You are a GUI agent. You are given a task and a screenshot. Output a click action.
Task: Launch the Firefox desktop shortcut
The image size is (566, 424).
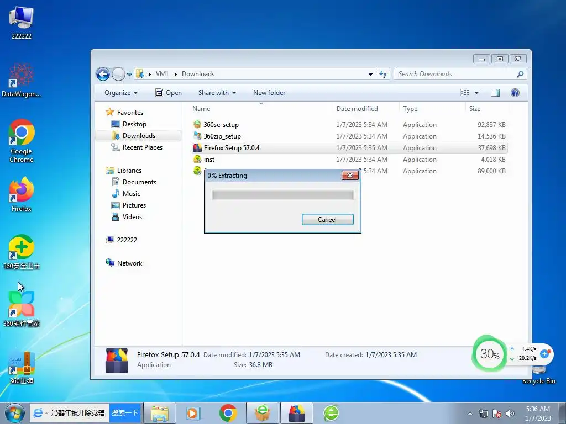tap(22, 194)
